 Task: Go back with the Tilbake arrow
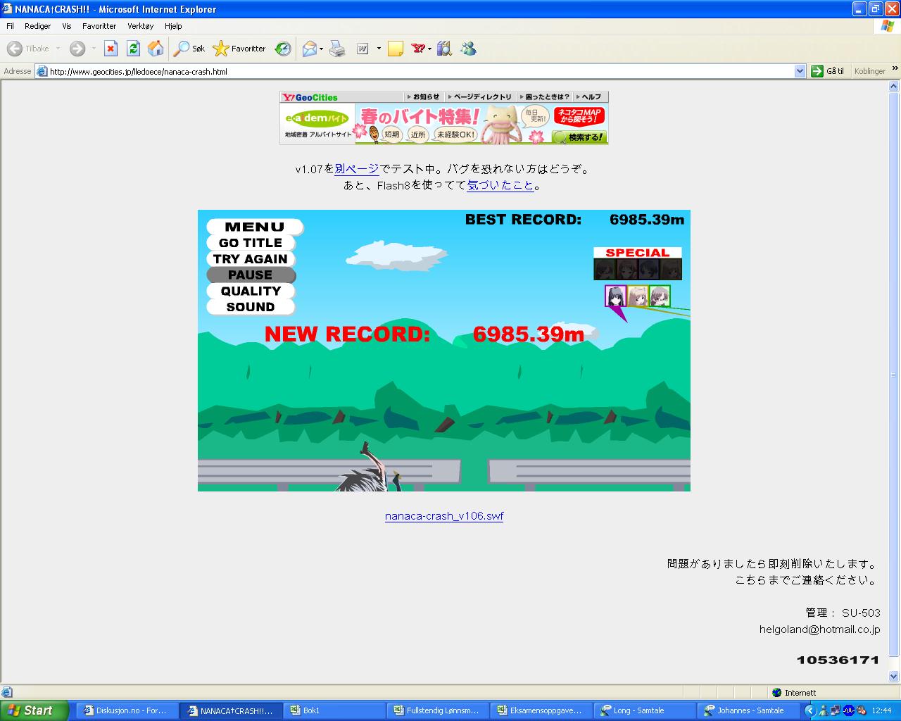pos(28,49)
